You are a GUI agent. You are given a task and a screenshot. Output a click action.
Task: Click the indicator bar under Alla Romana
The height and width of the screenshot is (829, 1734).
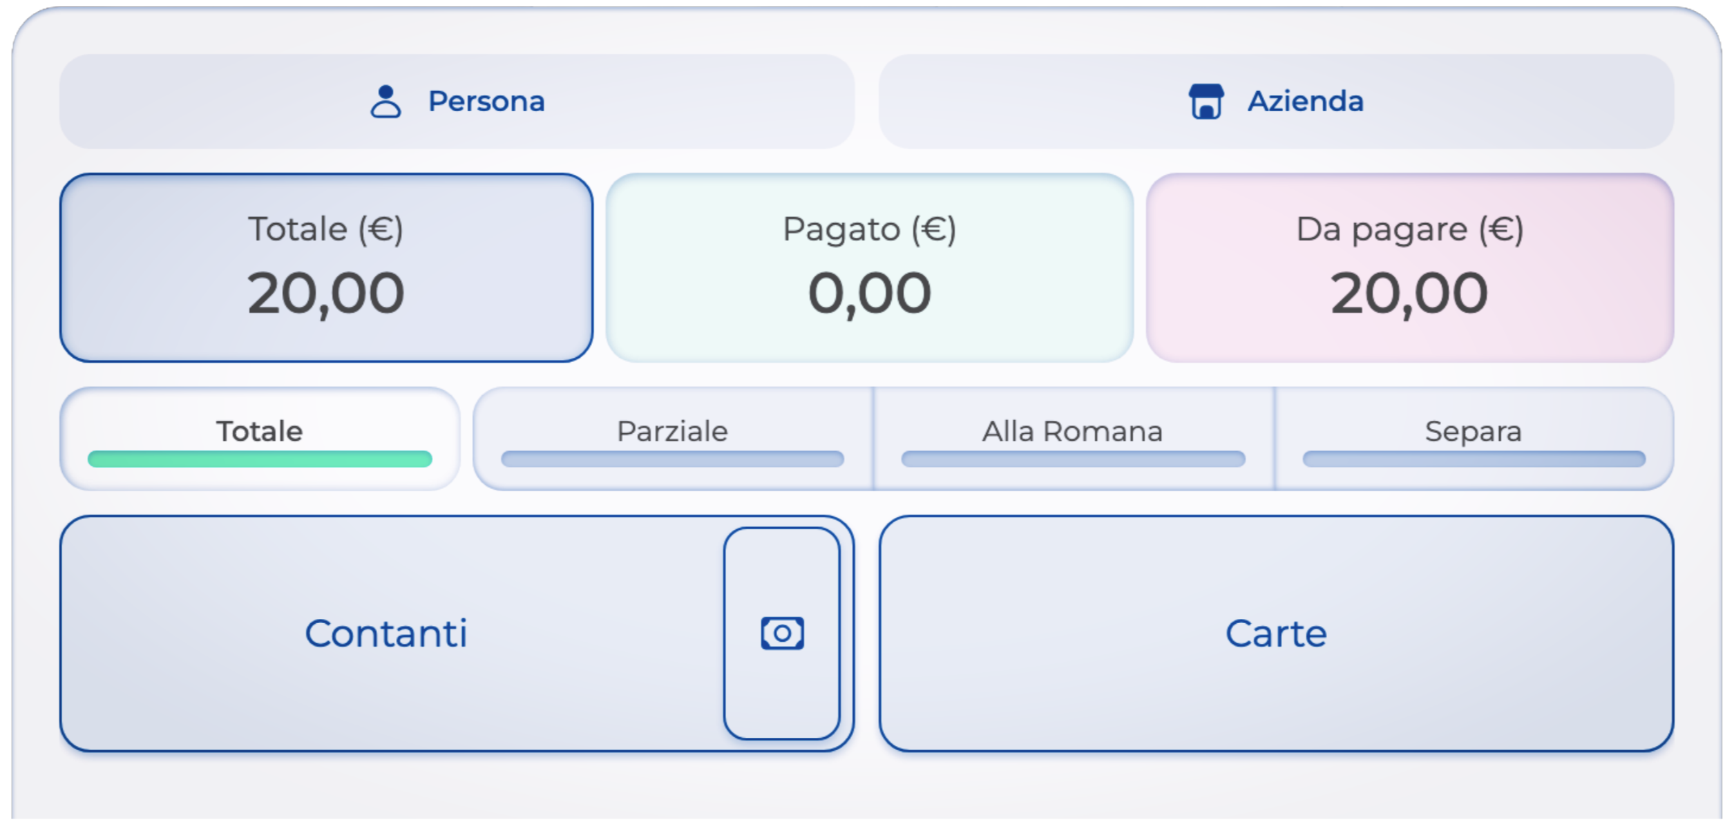(1072, 459)
